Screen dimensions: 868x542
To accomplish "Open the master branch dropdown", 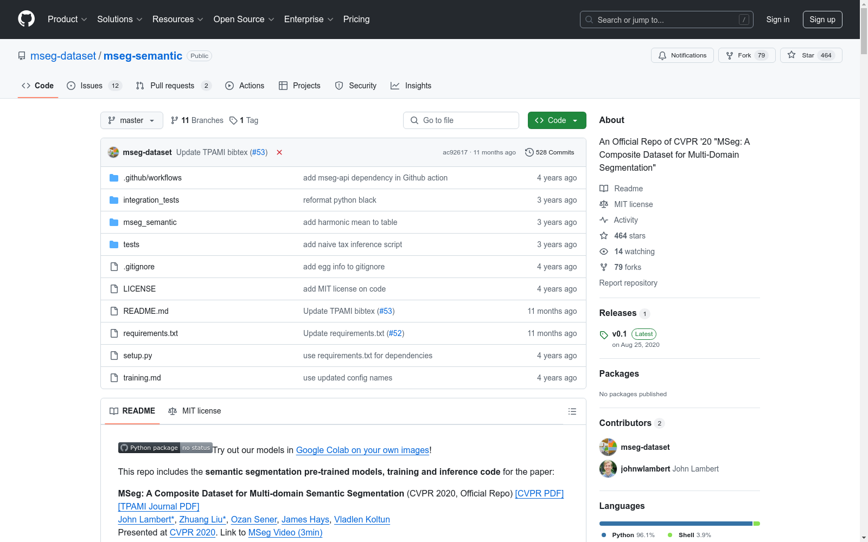I will coord(132,120).
